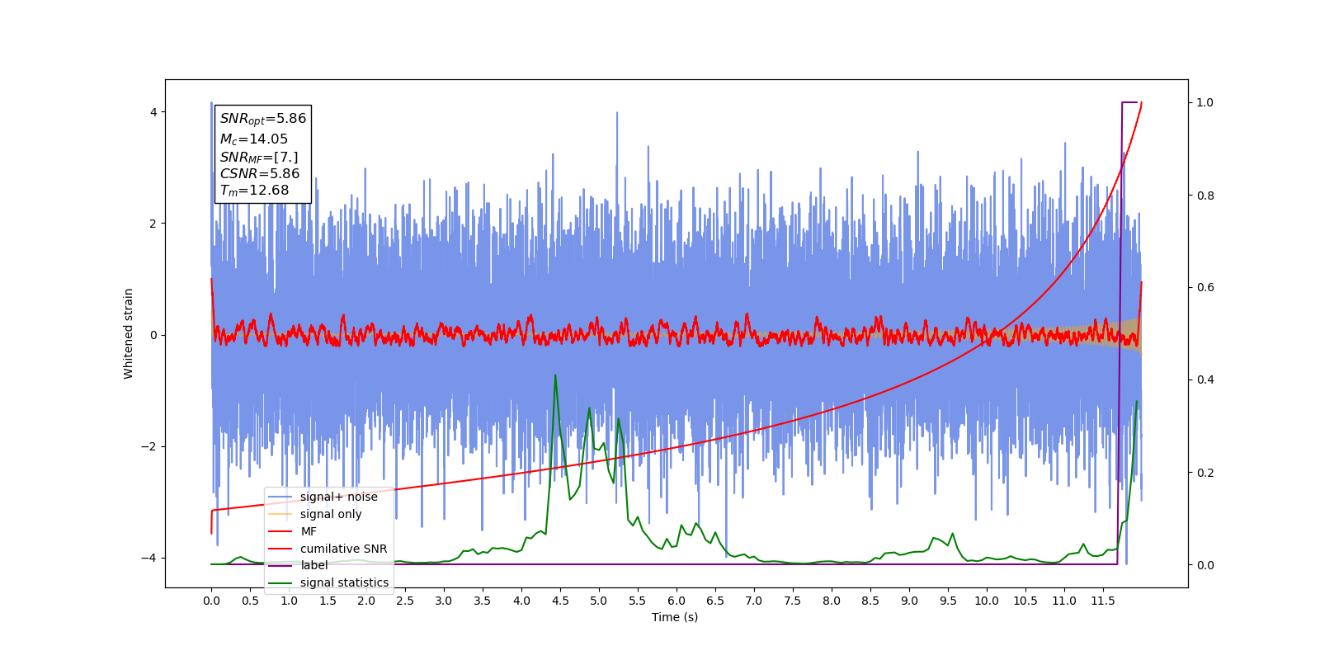Click the 9.0 tick on time axis
1320x660 pixels.
(909, 601)
